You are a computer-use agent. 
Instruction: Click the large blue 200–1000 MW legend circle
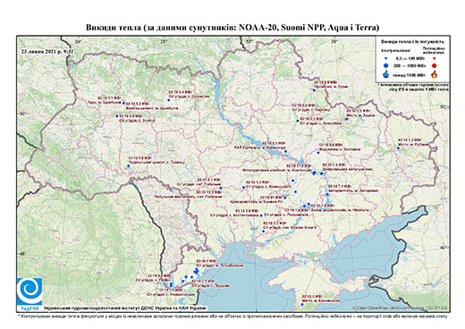click(x=385, y=65)
